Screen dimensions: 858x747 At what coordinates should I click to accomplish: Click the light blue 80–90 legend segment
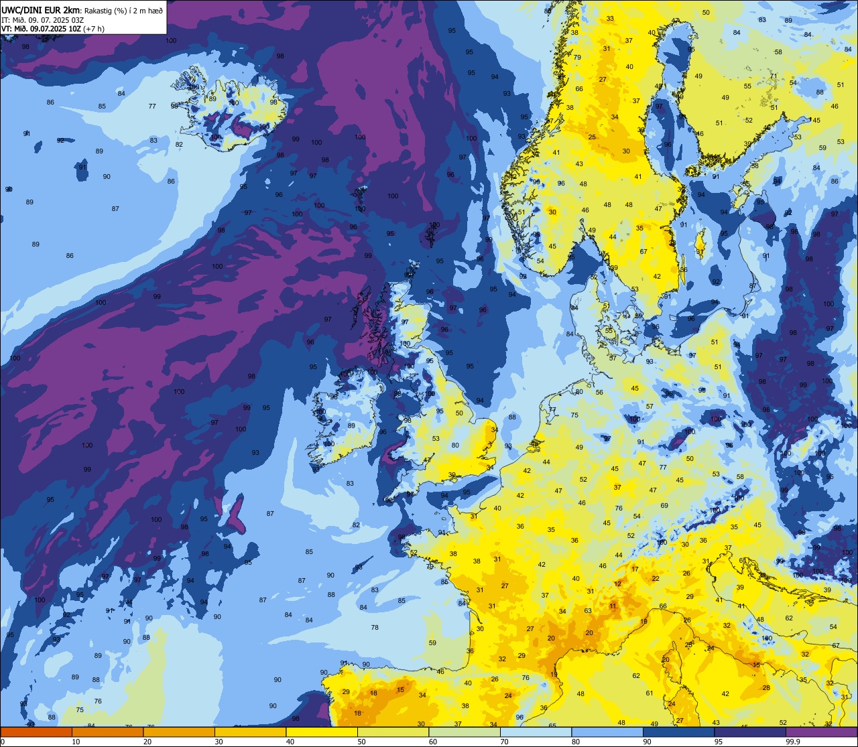(x=607, y=732)
